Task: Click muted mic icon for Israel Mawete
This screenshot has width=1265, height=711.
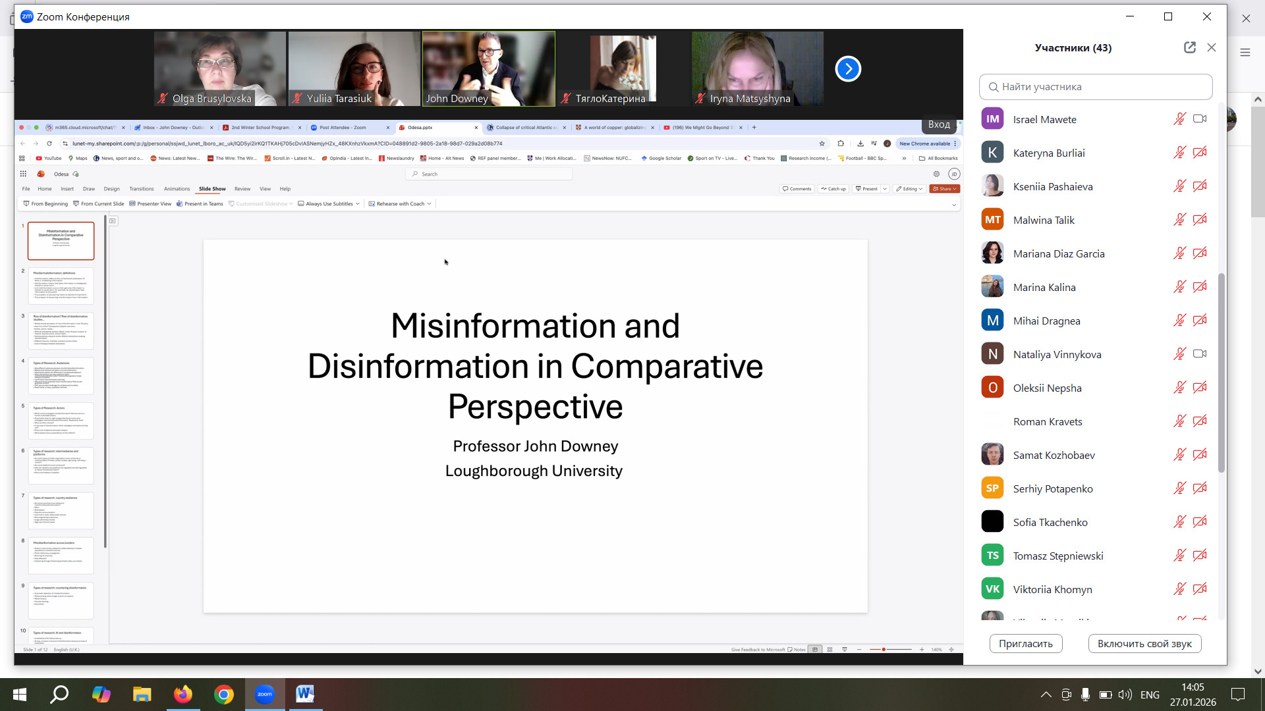Action: pos(1179,119)
